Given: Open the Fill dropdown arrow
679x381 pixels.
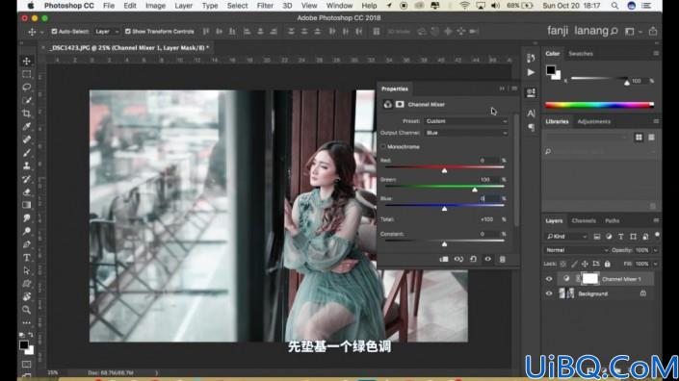Looking at the screenshot, I should coord(655,264).
